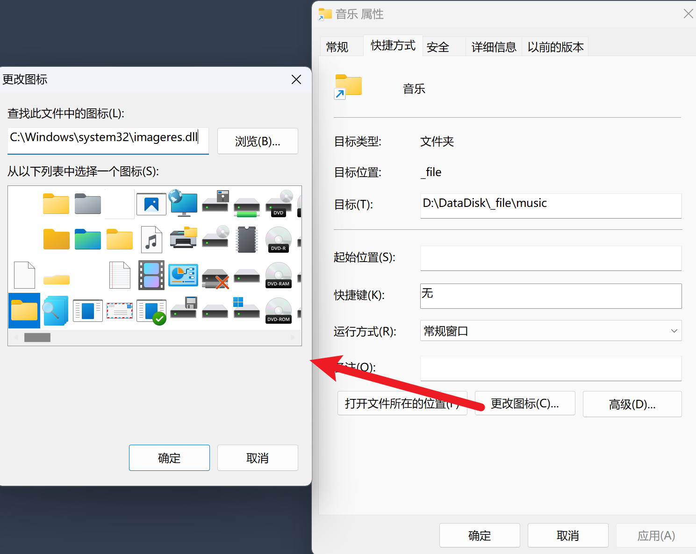The height and width of the screenshot is (554, 696).
Task: Pick the monitor with globe network icon
Action: [x=183, y=203]
